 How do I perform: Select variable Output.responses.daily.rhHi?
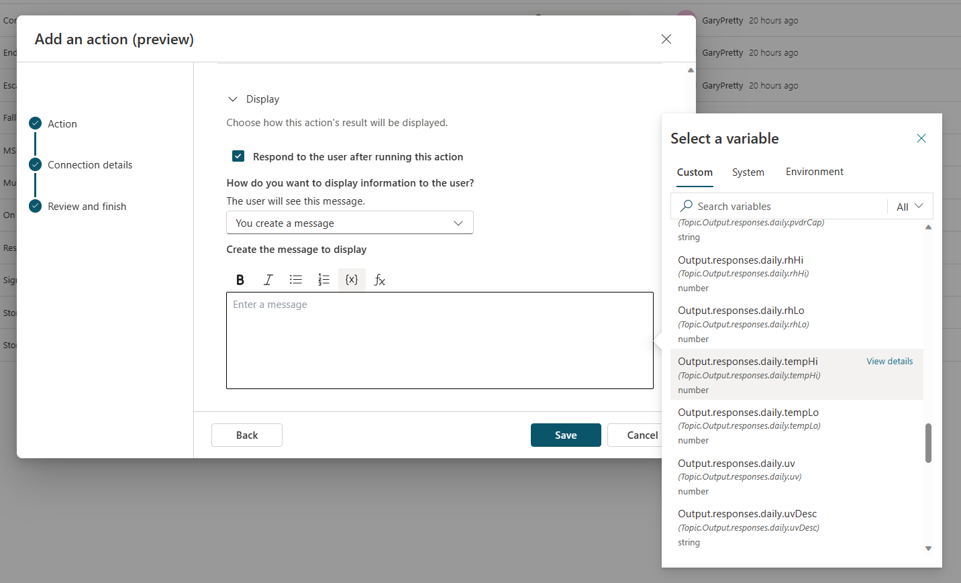(x=797, y=274)
